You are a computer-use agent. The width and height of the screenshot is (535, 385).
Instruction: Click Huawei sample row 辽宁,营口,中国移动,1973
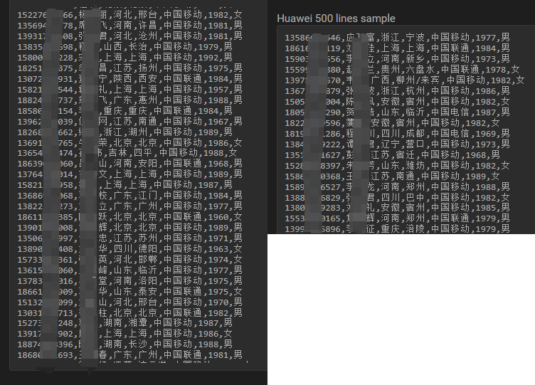point(397,144)
